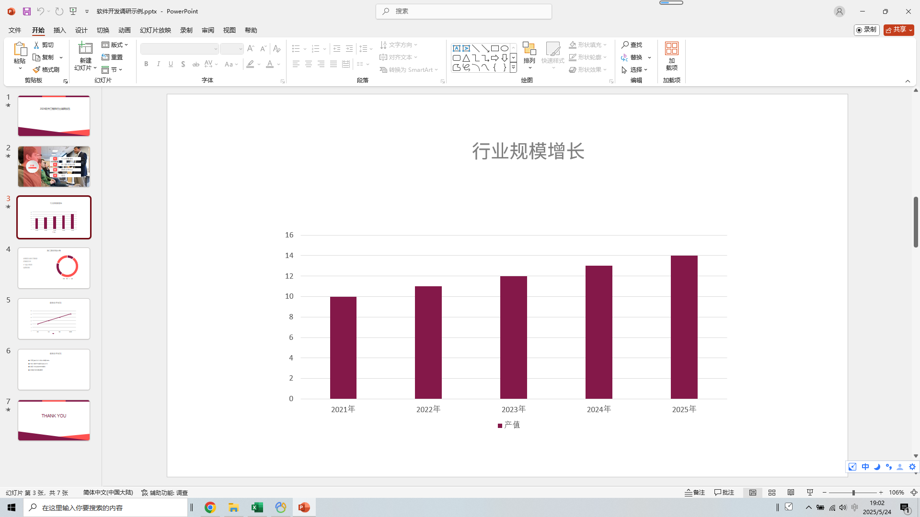Image resolution: width=920 pixels, height=517 pixels.
Task: Toggle the Comments pane in status bar
Action: pyautogui.click(x=724, y=493)
